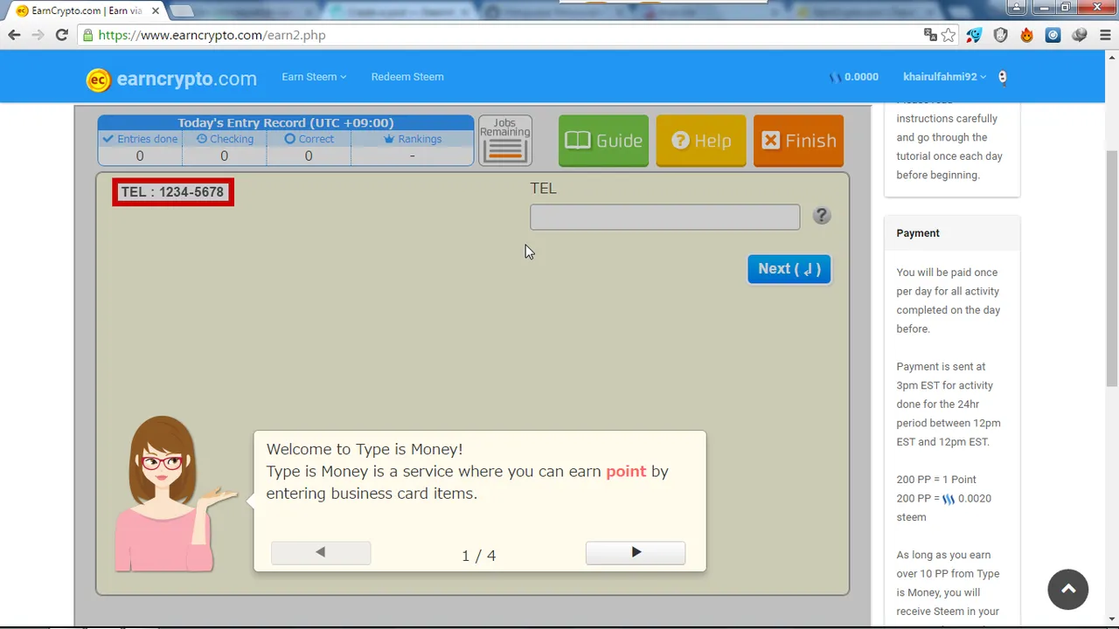Click the Entries done column label
This screenshot has width=1119, height=629.
tap(140, 139)
